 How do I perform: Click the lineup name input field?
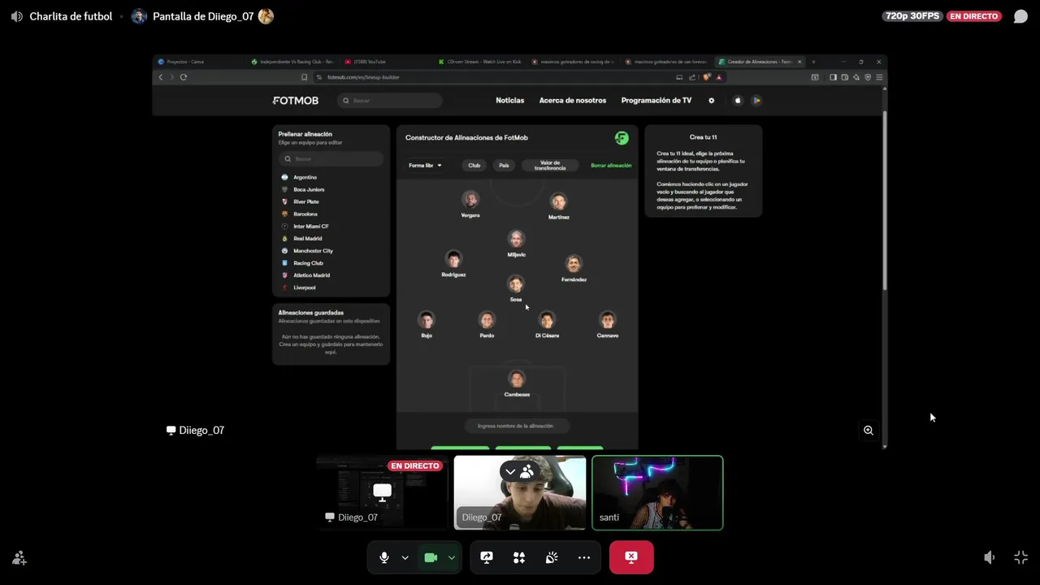(x=517, y=426)
